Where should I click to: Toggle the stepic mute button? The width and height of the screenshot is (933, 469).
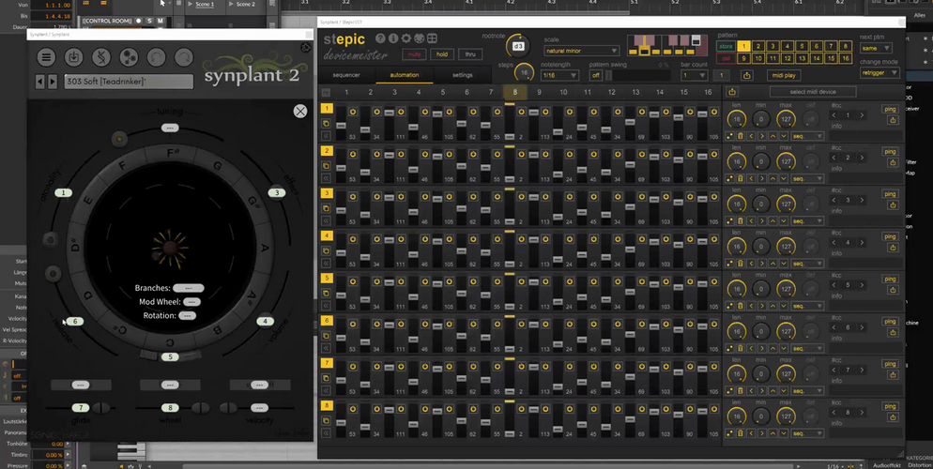(414, 54)
